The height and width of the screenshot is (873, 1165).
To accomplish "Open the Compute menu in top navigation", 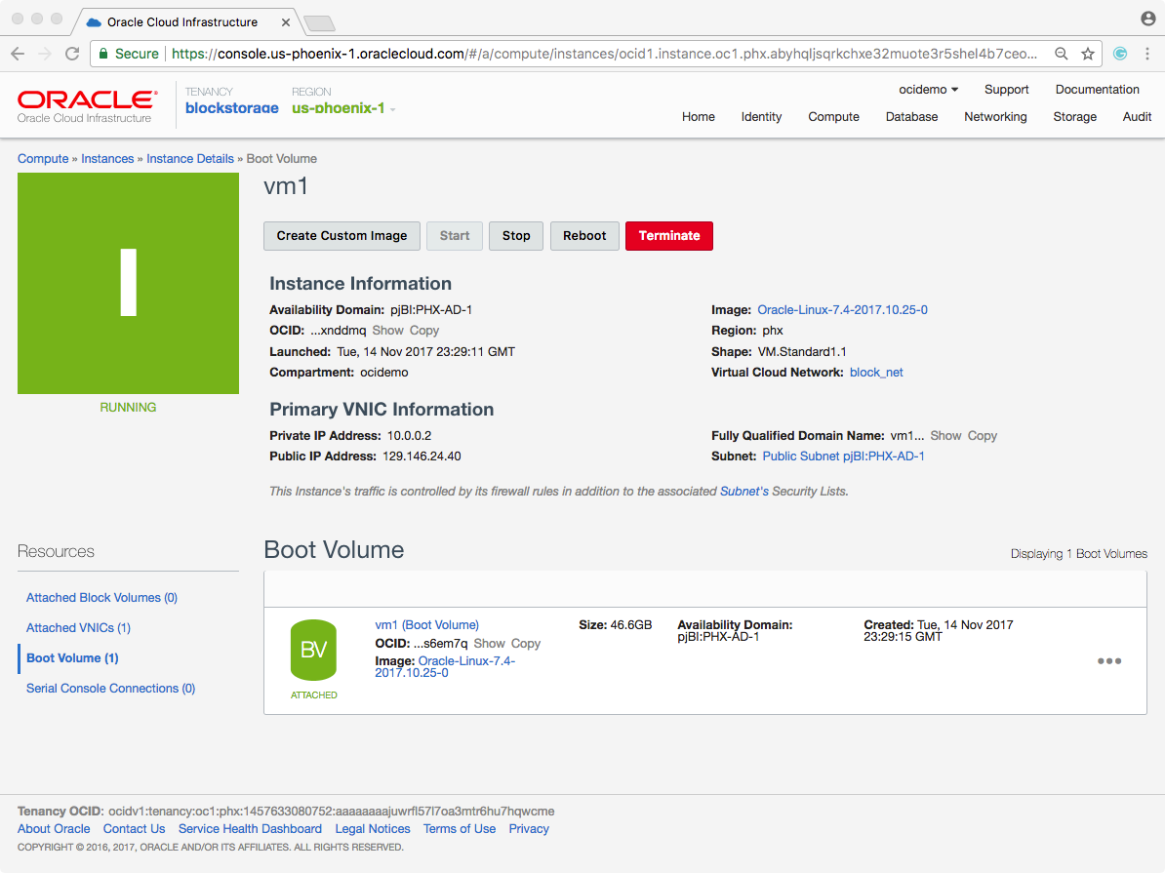I will pos(833,116).
